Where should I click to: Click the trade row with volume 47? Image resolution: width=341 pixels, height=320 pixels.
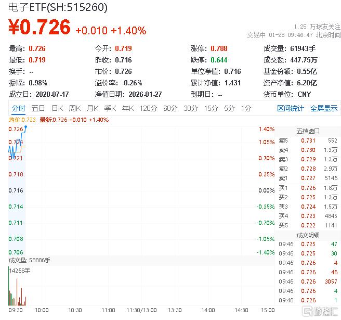tap(308, 244)
